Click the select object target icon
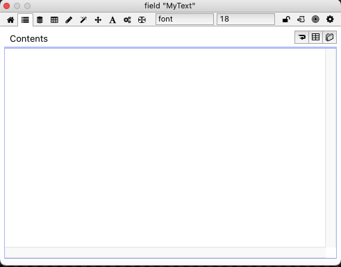This screenshot has width=341, height=267. click(x=315, y=19)
